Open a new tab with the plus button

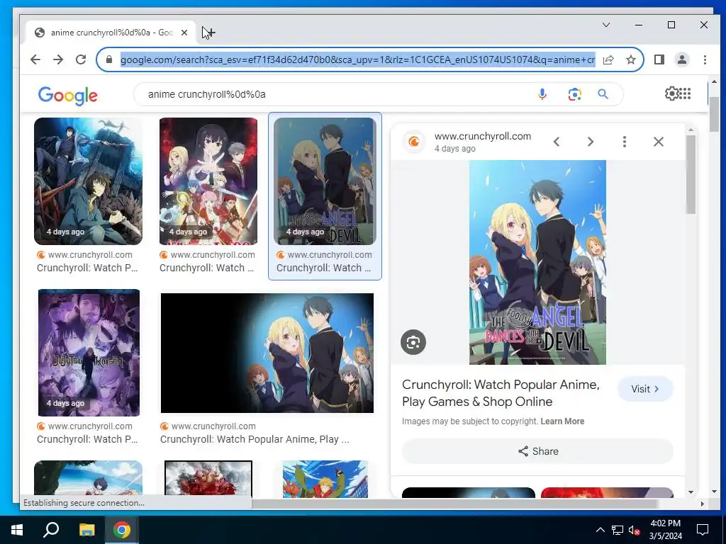(x=210, y=33)
